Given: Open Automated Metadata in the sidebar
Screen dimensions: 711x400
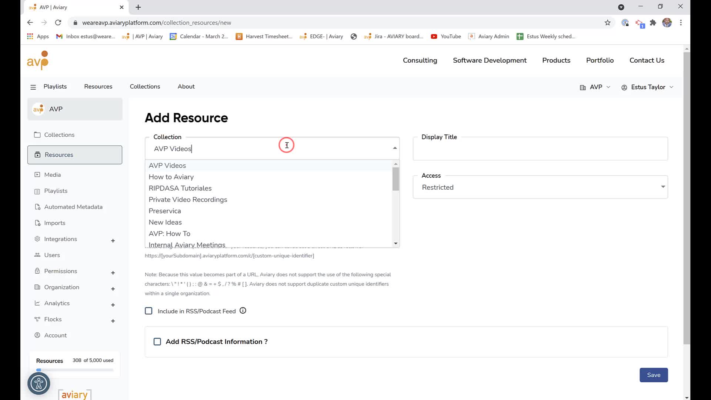Looking at the screenshot, I should coord(73,207).
